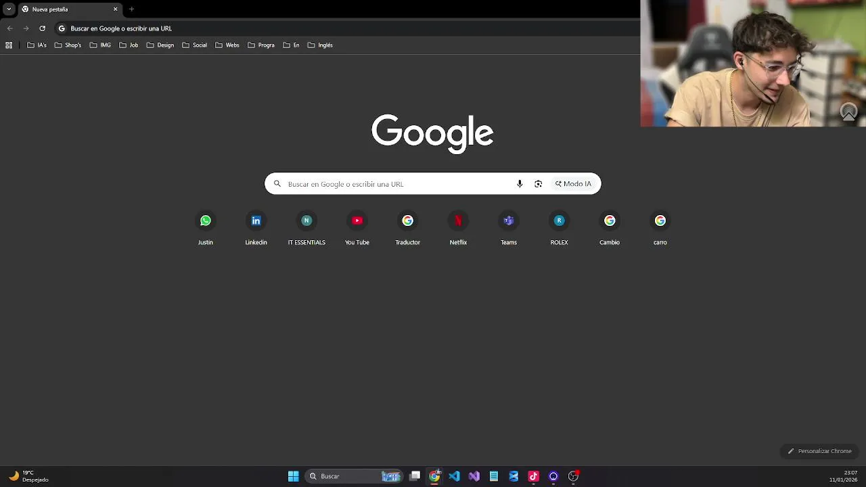
Task: Open the carro shortcut
Action: 660,228
